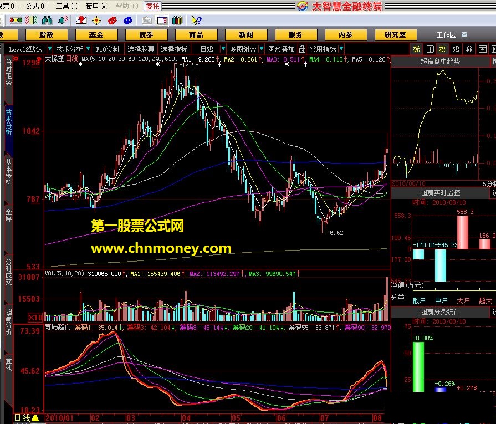
Task: Click the diamond marker above the price chart
Action: click(x=81, y=64)
